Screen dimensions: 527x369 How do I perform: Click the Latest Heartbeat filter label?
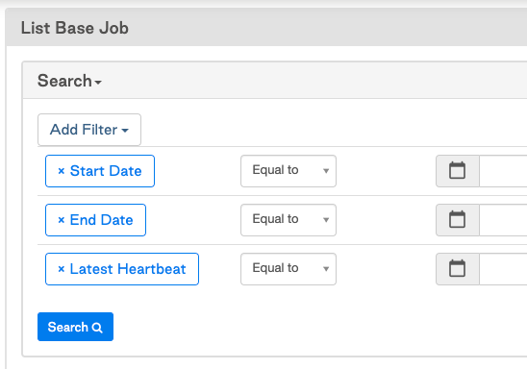(128, 269)
